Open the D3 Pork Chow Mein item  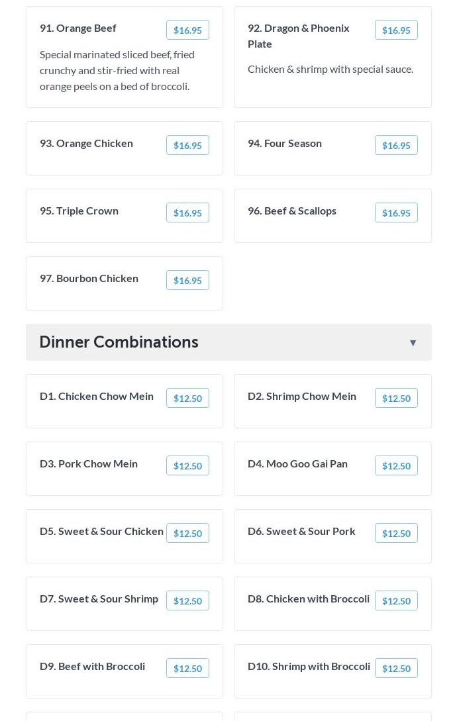pos(89,463)
